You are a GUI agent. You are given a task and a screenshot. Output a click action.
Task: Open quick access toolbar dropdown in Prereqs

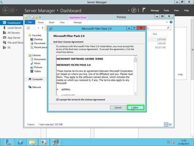(x=40, y=17)
